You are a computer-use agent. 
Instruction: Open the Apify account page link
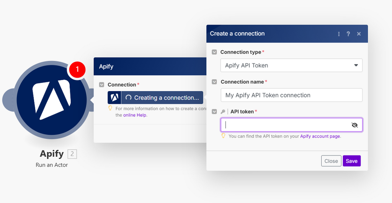[320, 136]
